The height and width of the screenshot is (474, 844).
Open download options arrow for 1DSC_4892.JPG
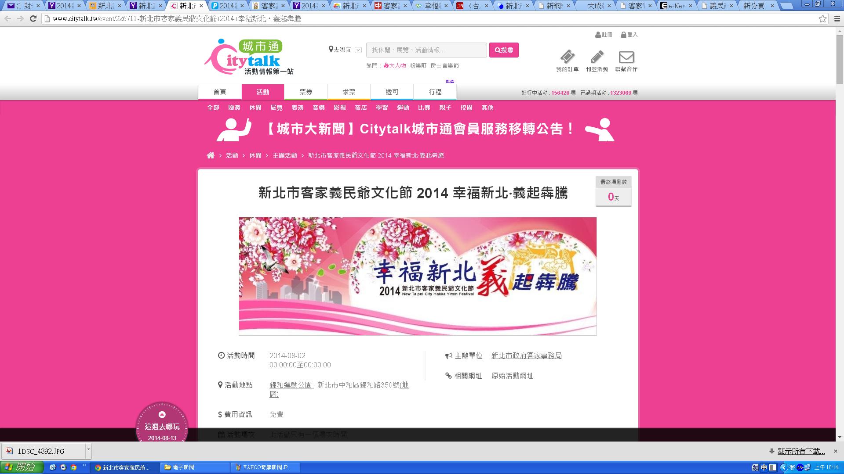tap(88, 451)
